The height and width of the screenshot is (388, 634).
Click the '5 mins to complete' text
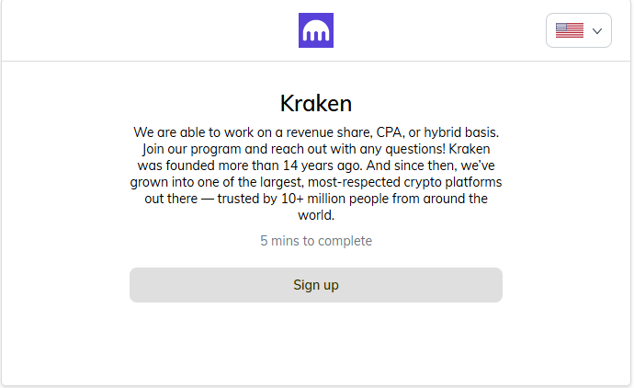316,241
